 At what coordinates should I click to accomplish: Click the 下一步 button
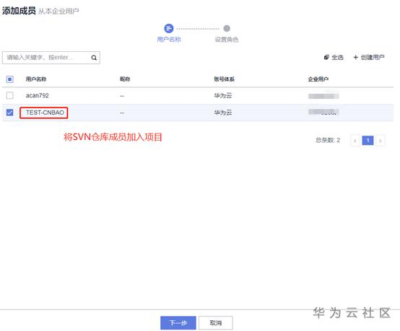(178, 323)
